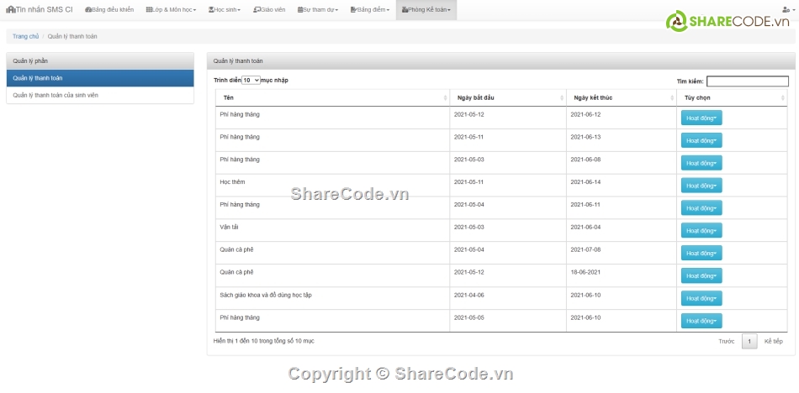Open Hoạt động for Quán cà phê ending 18-06-2021

701,275
